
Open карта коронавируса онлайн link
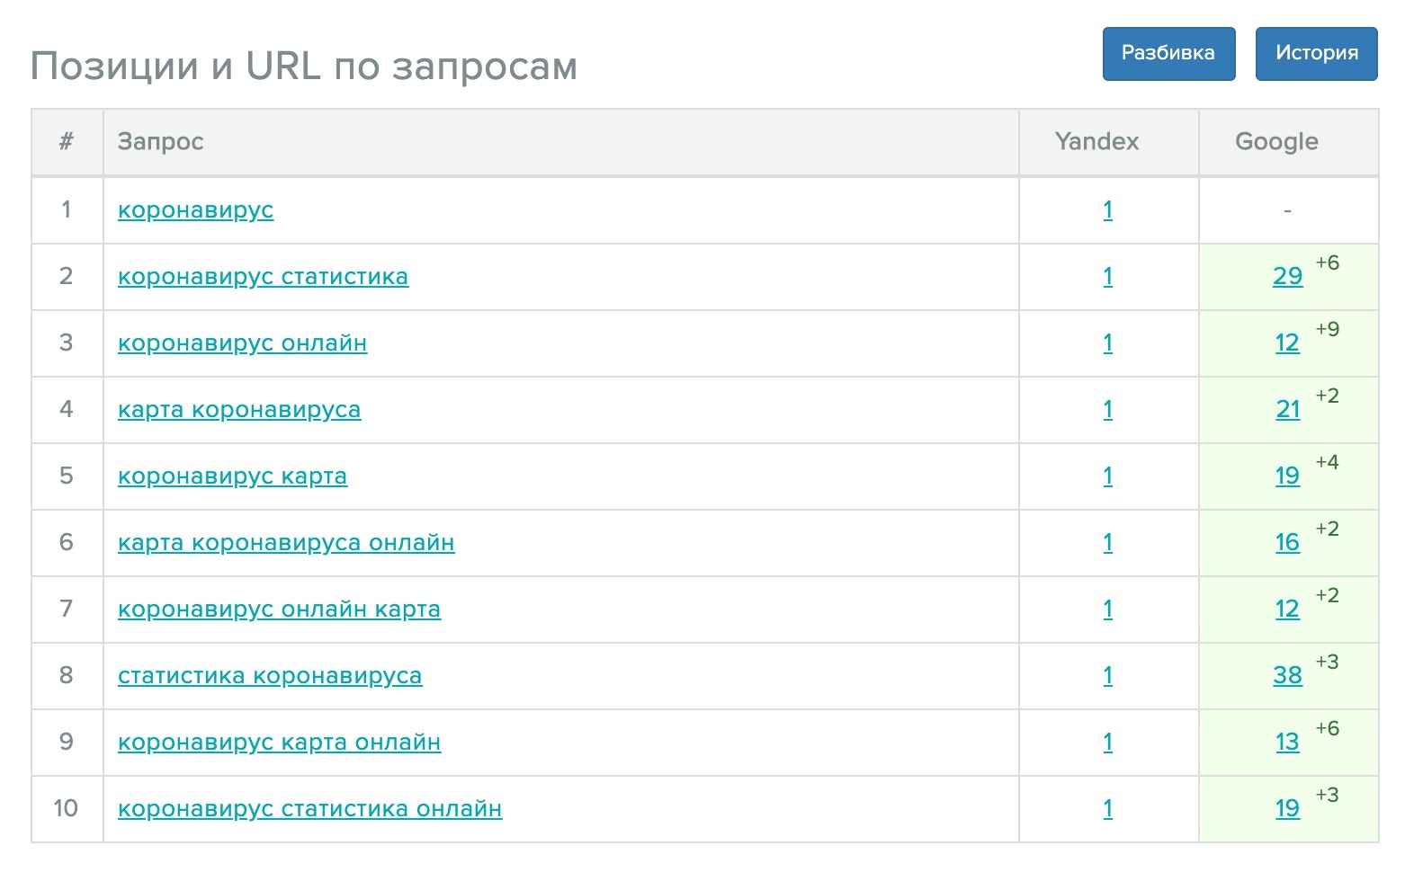[x=286, y=543]
